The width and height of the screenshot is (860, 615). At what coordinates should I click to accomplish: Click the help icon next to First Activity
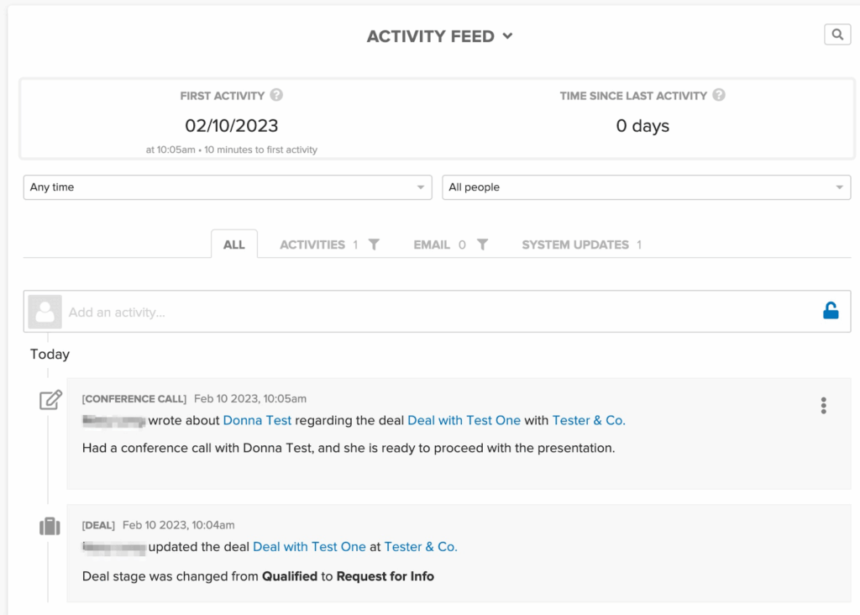coord(278,95)
